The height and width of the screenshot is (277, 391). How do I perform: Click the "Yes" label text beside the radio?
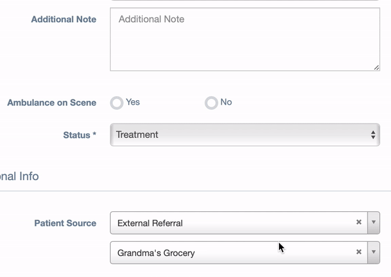(x=133, y=102)
